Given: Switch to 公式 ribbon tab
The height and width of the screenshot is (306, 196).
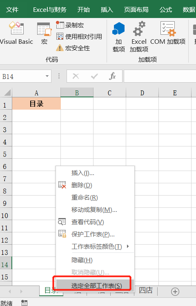Looking at the screenshot, I should (166, 9).
